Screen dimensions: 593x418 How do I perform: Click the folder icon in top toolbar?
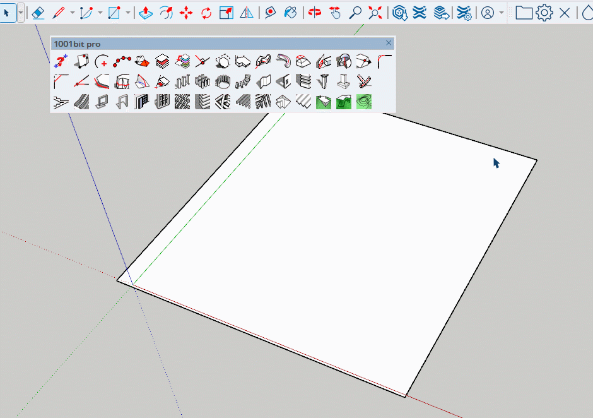pyautogui.click(x=524, y=13)
